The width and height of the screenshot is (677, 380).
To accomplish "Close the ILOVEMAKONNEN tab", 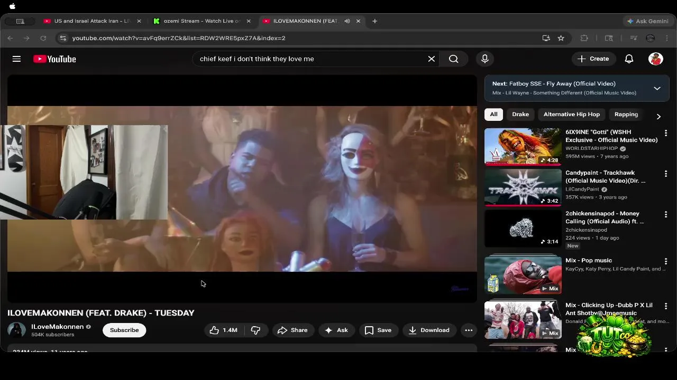I will pos(358,21).
